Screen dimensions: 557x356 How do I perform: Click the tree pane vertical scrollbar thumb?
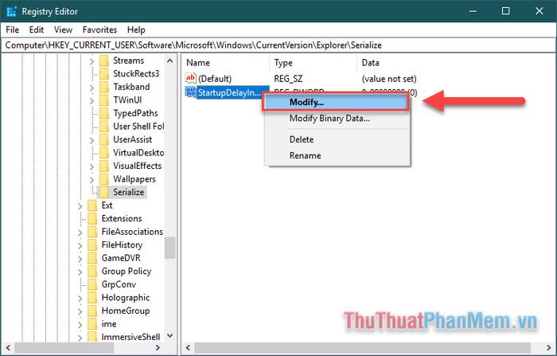[170, 248]
